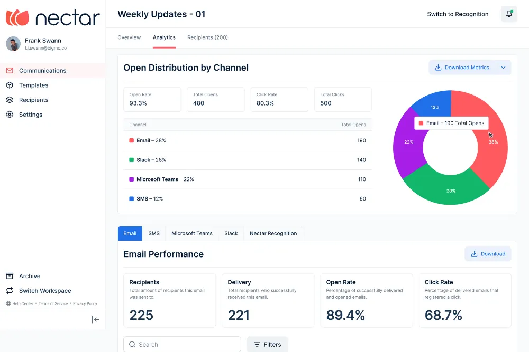
Task: Click the red Email legend swatch
Action: click(x=132, y=140)
